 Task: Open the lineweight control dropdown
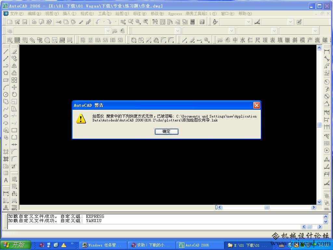274,31
